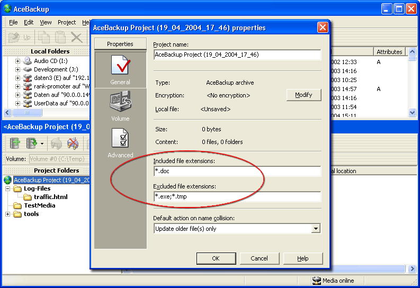Viewport: 420px width, 288px height.
Task: Open the Volume properties page
Action: [120, 106]
